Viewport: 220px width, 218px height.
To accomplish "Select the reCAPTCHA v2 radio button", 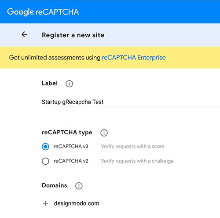I will [x=45, y=161].
